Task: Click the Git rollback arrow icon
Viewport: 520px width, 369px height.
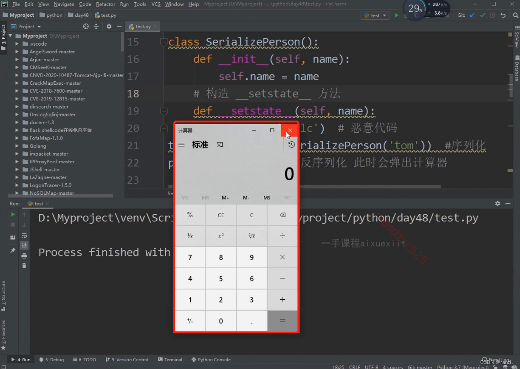Action: pyautogui.click(x=503, y=15)
